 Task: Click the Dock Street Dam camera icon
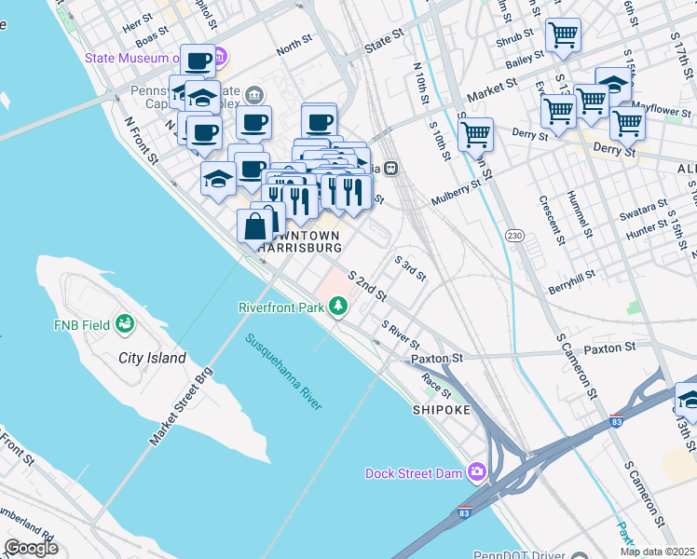click(477, 472)
